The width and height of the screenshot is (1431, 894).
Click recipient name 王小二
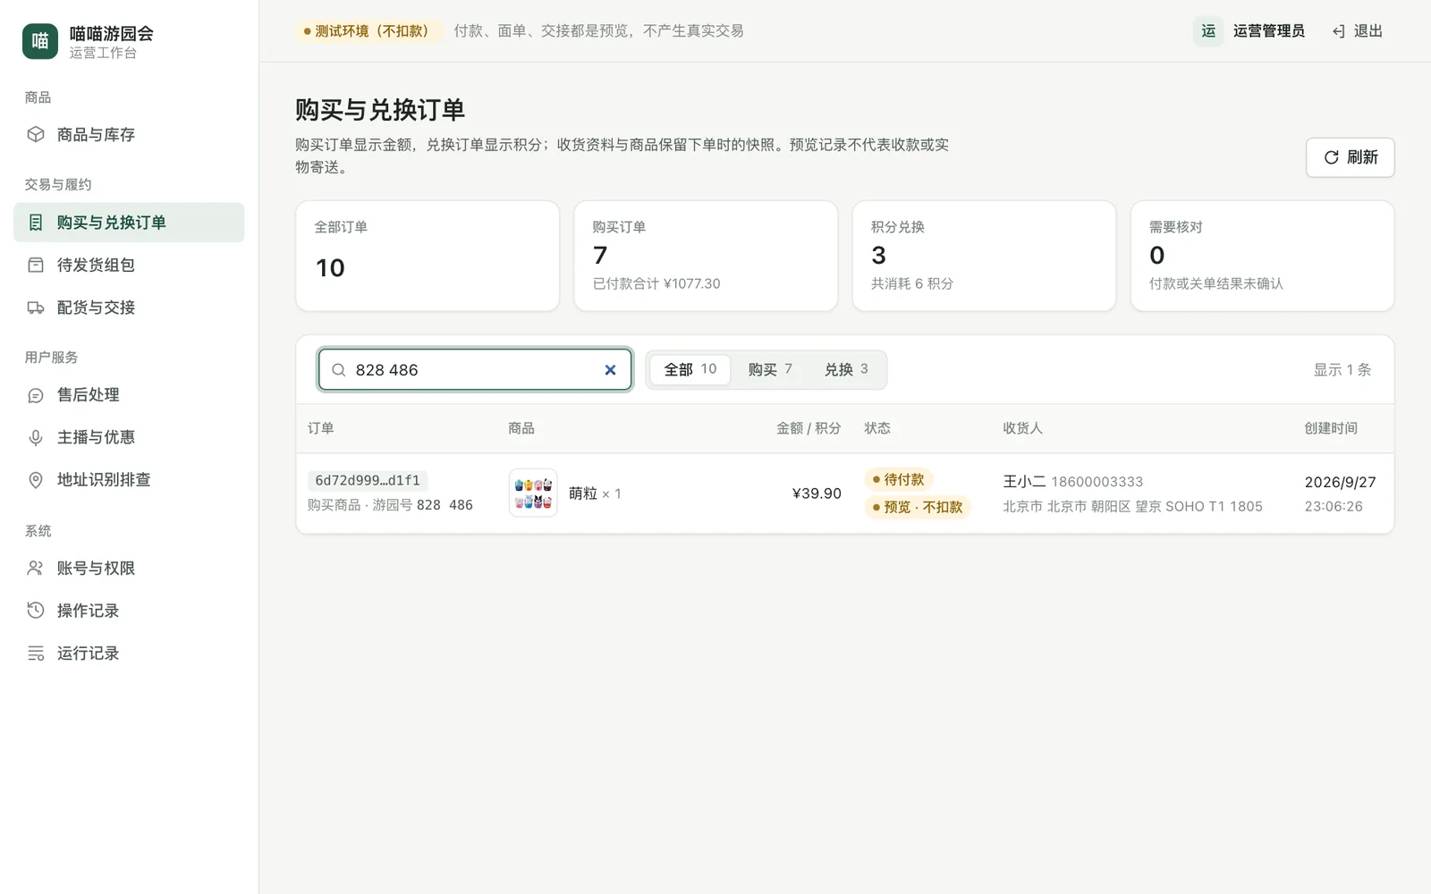click(1024, 482)
